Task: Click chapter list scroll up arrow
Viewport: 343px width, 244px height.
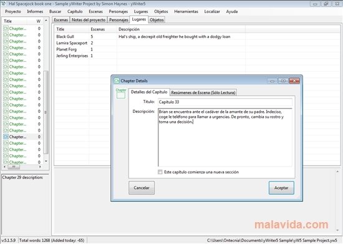Action: [46, 21]
